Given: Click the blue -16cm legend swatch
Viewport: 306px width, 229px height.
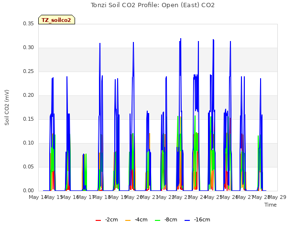Looking at the screenshot, I should pos(187,220).
